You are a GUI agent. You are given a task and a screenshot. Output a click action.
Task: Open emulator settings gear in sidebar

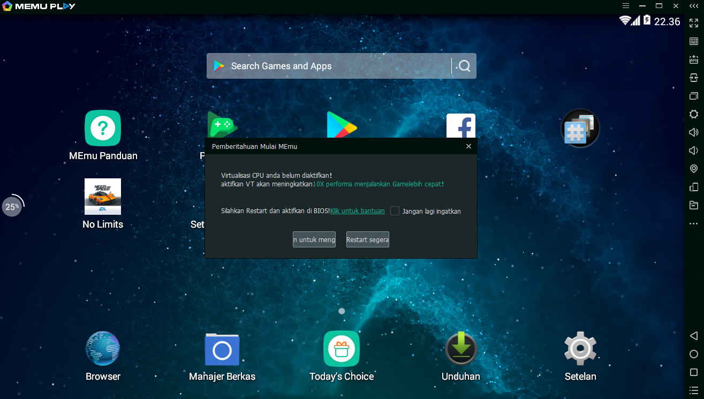coord(694,114)
